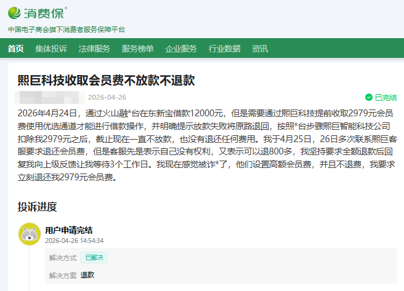Open the 企业服务 menu
The image size is (404, 291).
(x=181, y=49)
